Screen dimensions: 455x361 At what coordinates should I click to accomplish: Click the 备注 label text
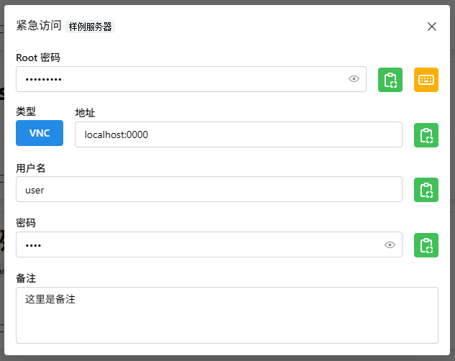(26, 278)
